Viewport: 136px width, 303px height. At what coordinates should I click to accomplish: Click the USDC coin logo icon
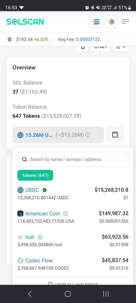tap(20, 190)
